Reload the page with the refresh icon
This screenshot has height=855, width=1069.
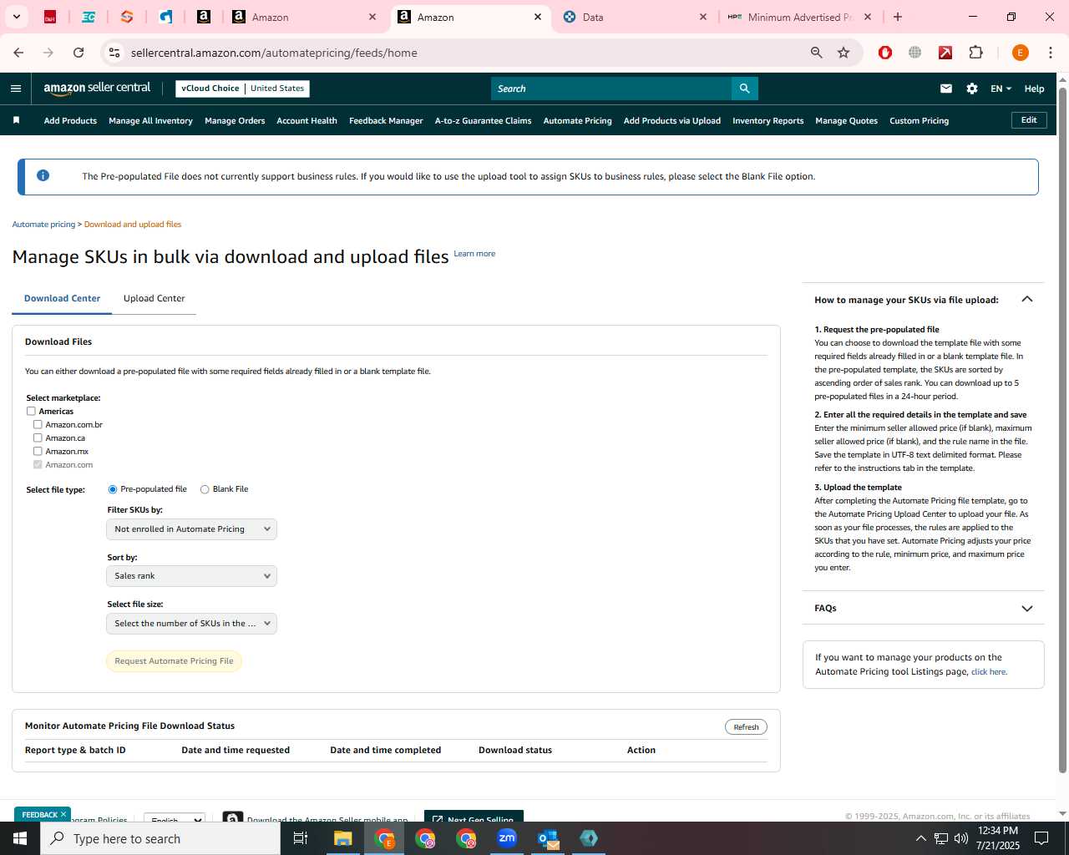click(79, 53)
